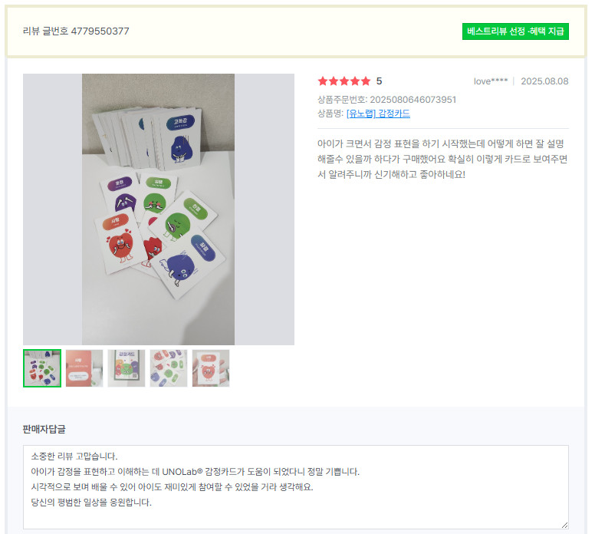
Task: Click the review number 4779550377 header text
Action: tap(77, 31)
